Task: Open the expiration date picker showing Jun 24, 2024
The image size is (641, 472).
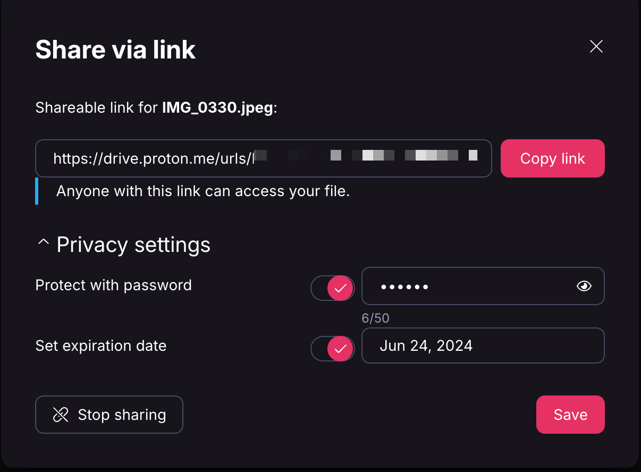Action: click(483, 345)
